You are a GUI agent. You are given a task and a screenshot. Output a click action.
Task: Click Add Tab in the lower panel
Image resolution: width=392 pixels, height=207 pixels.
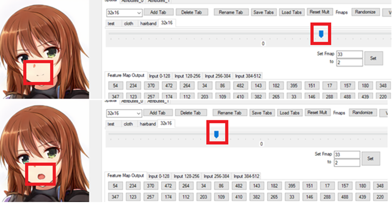pyautogui.click(x=158, y=113)
